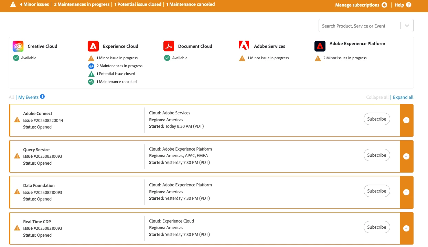Click the Adobe Connect event title

point(38,113)
